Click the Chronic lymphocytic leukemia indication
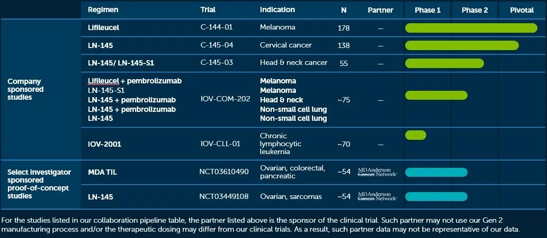The width and height of the screenshot is (547, 238). [281, 144]
